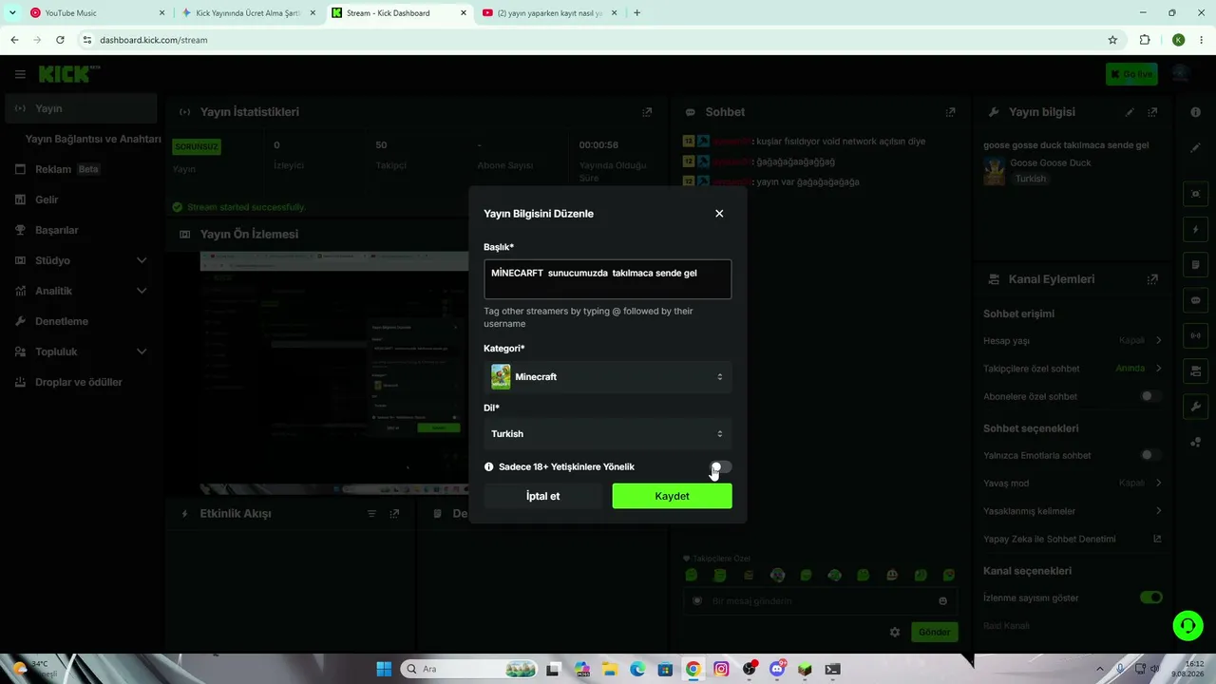The width and height of the screenshot is (1216, 684).
Task: Open Yasaklanmış kelimeler setting
Action: 1073,511
